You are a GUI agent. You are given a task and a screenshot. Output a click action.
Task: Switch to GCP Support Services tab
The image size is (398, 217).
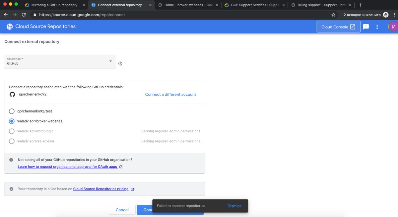pos(255,5)
